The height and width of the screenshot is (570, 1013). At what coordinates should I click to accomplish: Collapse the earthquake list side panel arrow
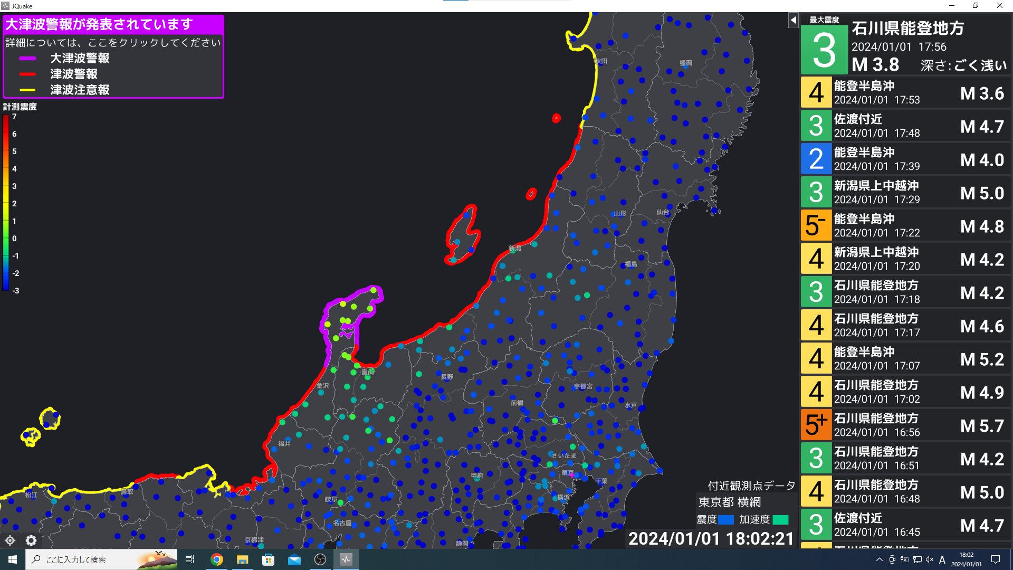click(793, 20)
